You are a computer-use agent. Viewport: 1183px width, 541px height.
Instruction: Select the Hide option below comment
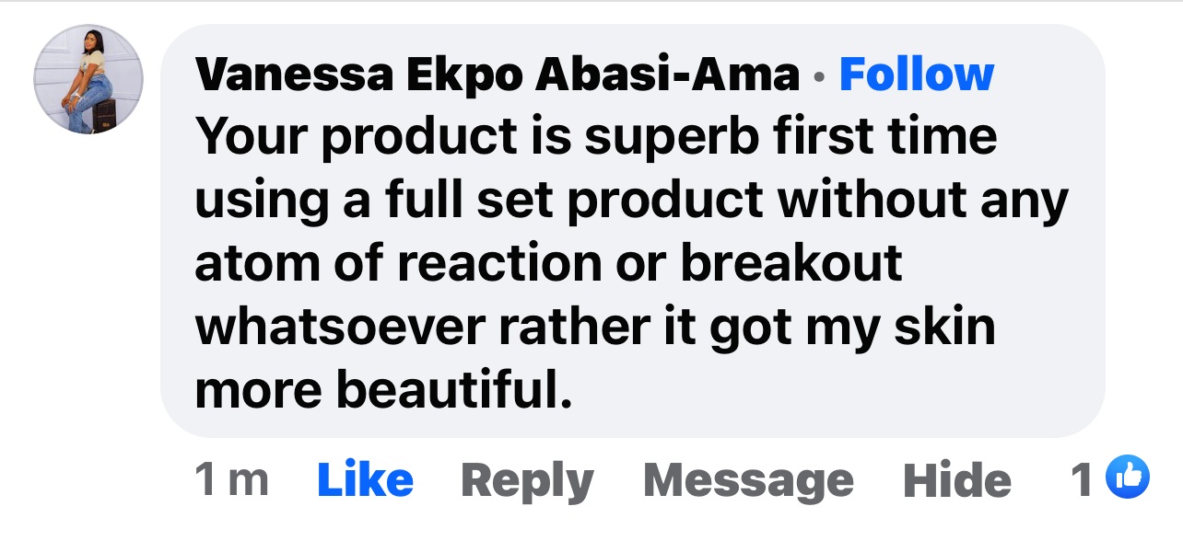[x=956, y=480]
